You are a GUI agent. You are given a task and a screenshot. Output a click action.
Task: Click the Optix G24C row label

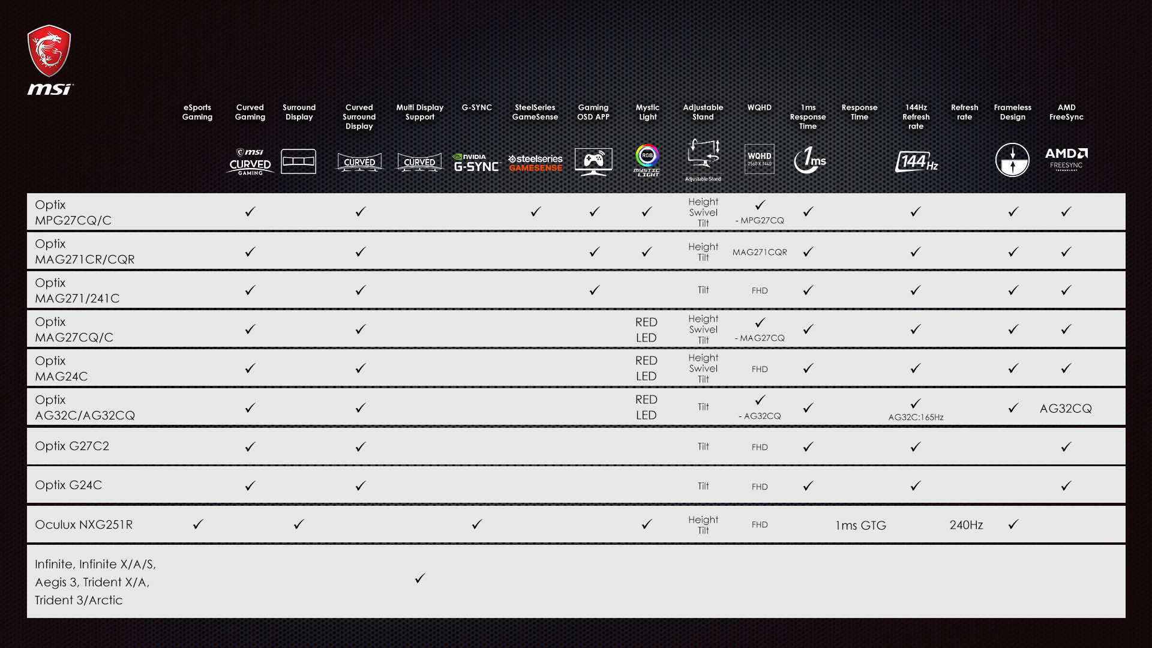[68, 485]
